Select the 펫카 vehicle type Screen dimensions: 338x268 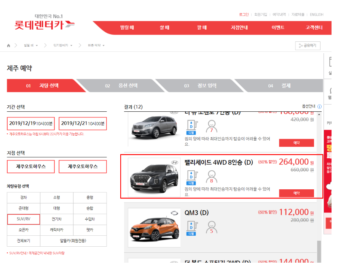point(90,230)
